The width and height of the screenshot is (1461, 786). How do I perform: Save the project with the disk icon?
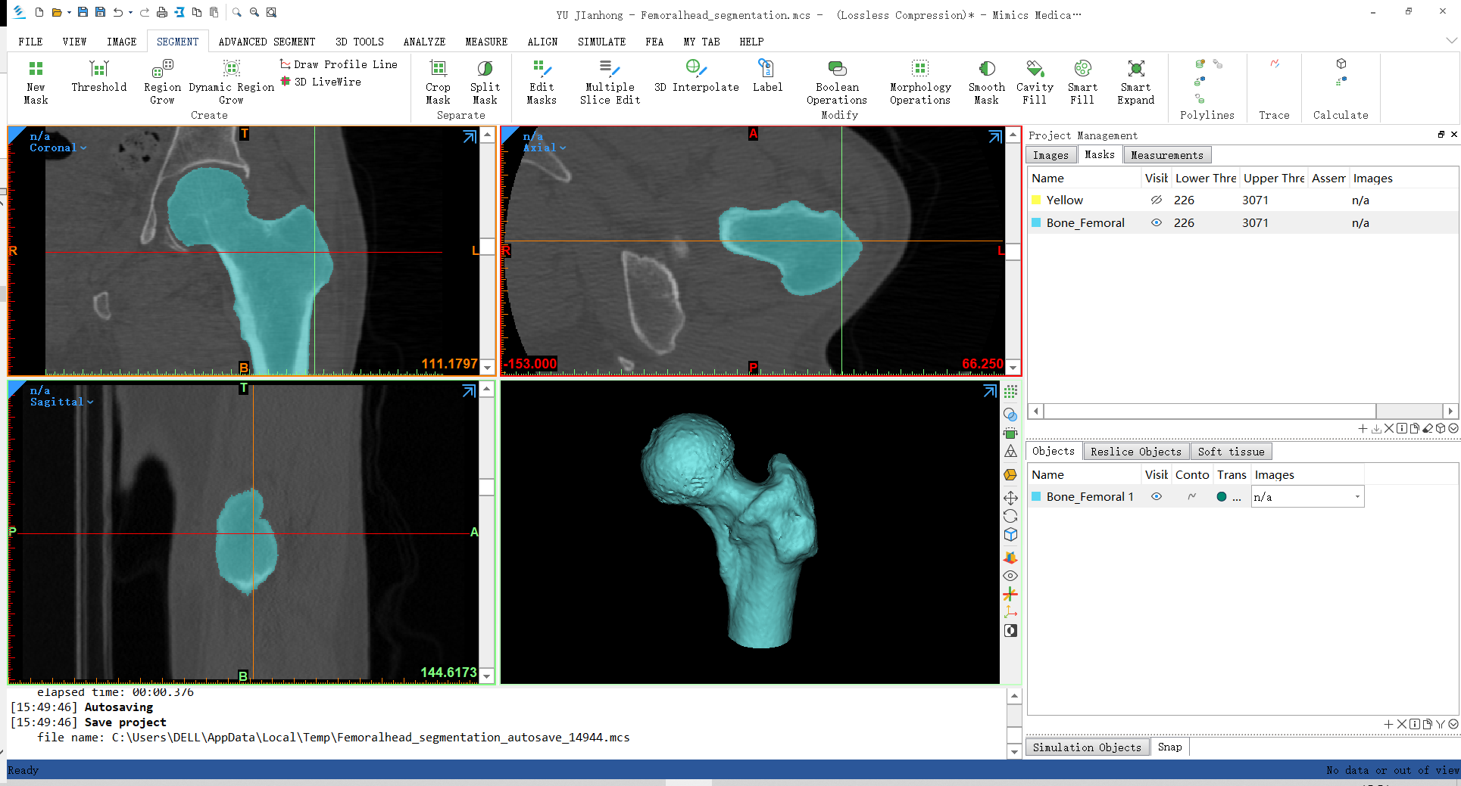[x=83, y=12]
